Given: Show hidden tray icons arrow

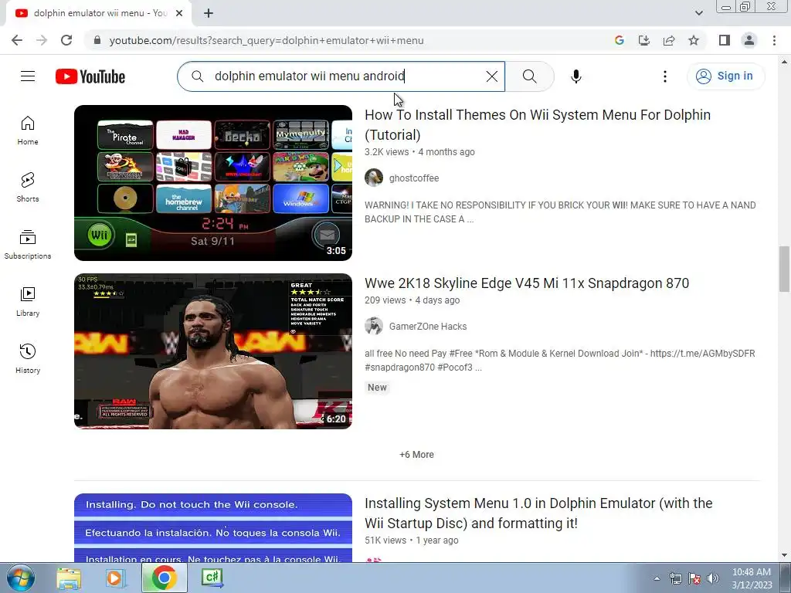Looking at the screenshot, I should pyautogui.click(x=657, y=578).
